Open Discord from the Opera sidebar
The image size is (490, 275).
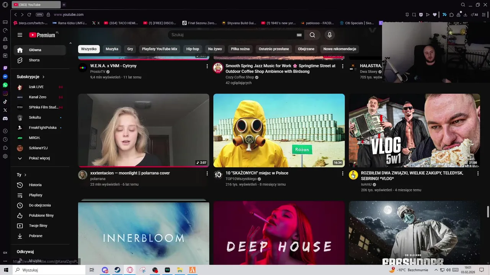click(x=5, y=118)
